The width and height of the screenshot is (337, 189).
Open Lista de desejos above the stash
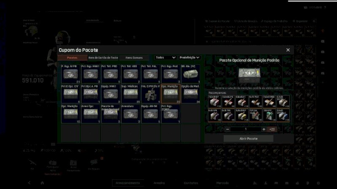coord(246,21)
